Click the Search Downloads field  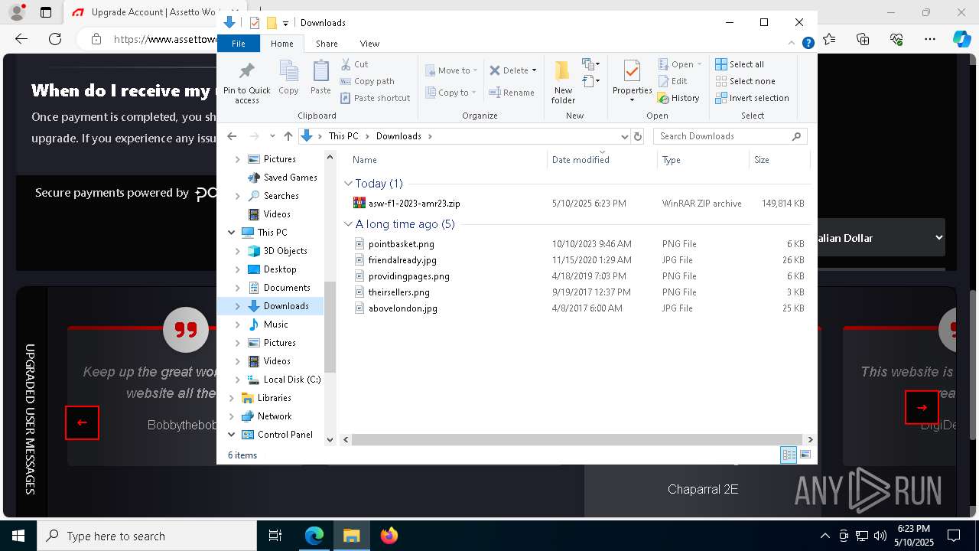click(x=730, y=136)
